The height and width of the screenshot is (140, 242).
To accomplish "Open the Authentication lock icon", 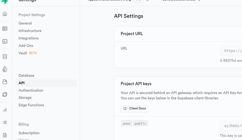I will coord(5,69).
